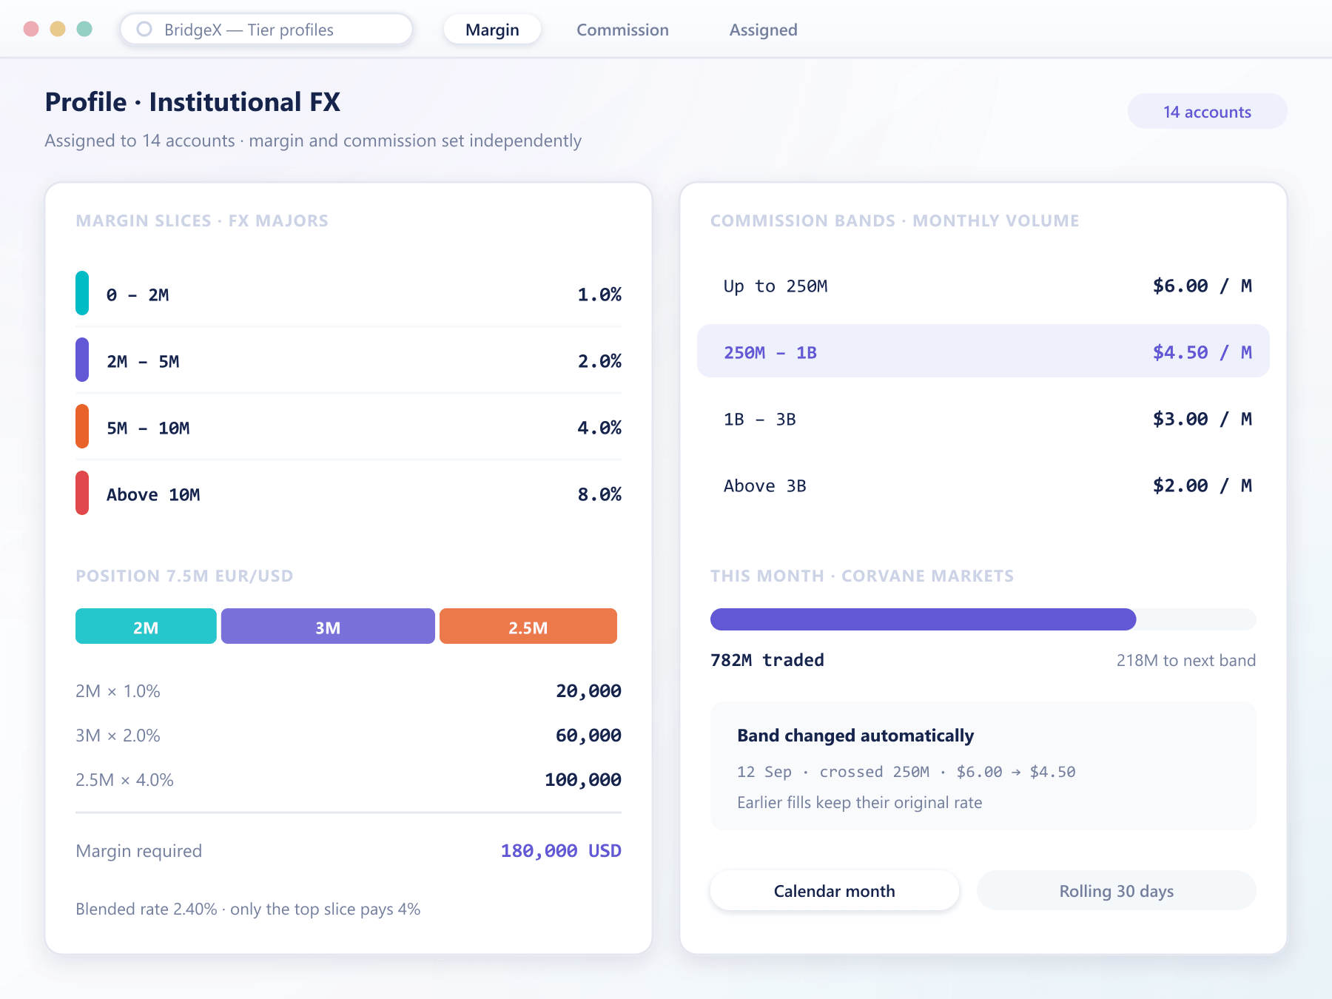Click the $2.00 / M rate value
This screenshot has height=999, width=1332.
[1202, 485]
